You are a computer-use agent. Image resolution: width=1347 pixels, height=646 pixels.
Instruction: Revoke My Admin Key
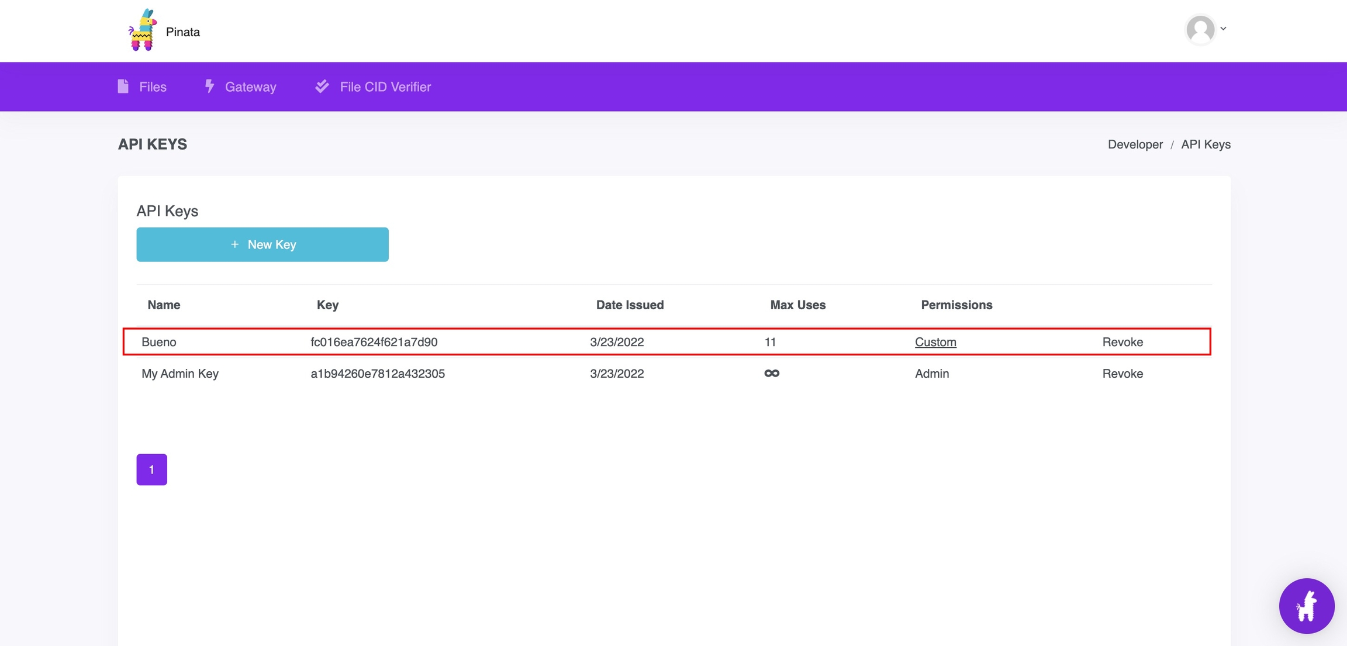point(1122,374)
